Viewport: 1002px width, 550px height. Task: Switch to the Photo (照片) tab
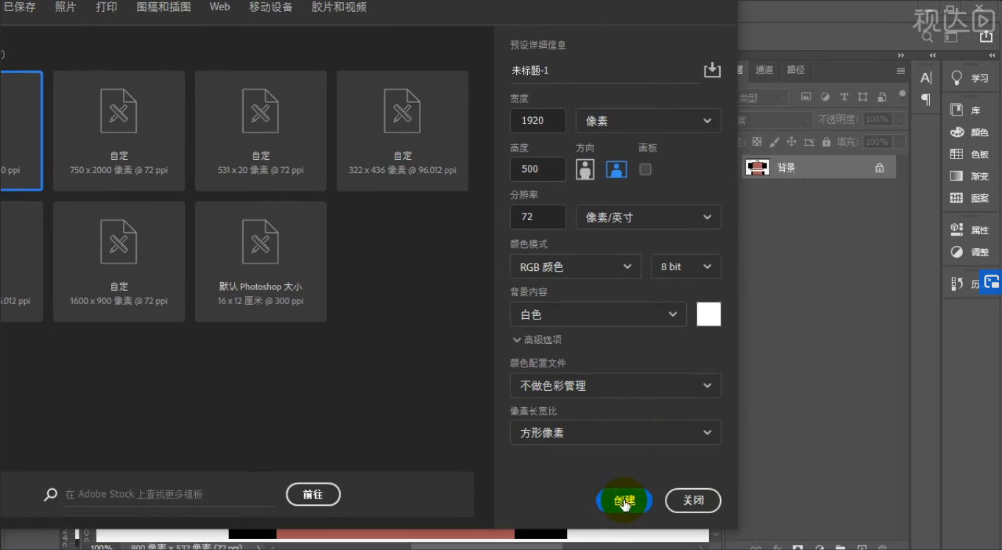point(66,7)
